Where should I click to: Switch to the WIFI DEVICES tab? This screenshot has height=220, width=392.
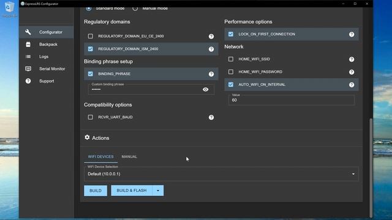click(100, 156)
